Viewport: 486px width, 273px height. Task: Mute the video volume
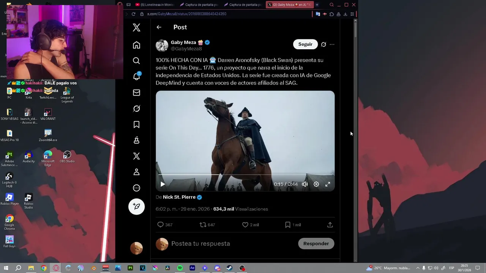305,184
